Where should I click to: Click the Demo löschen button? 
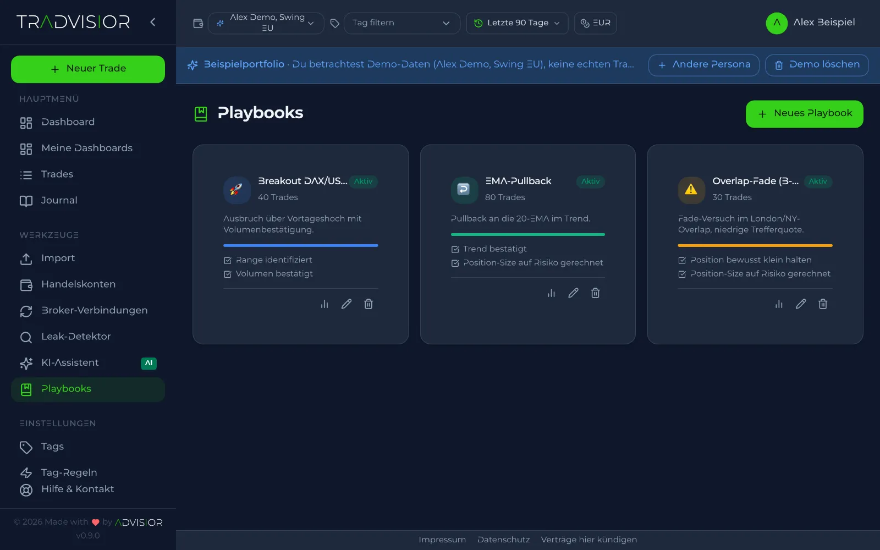coord(817,65)
